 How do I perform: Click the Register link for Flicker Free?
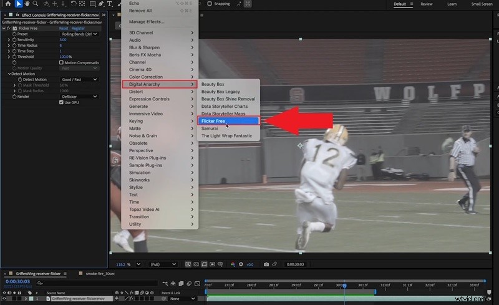[78, 28]
